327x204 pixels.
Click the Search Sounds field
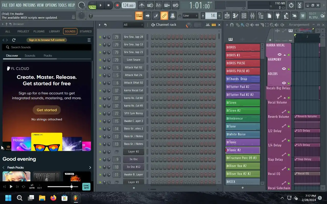pos(47,47)
